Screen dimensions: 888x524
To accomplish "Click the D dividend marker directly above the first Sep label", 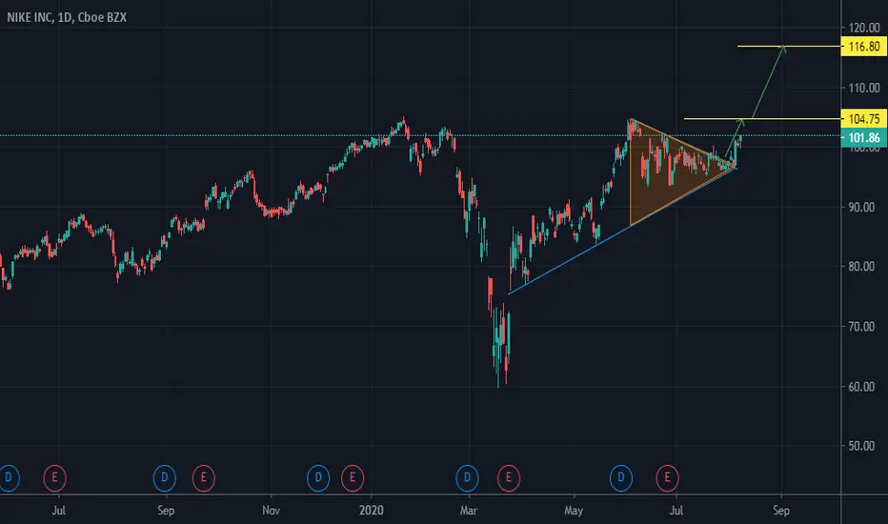I will coord(164,478).
